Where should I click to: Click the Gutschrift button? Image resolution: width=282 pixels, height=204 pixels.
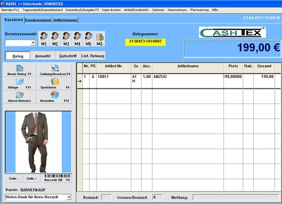pyautogui.click(x=68, y=56)
